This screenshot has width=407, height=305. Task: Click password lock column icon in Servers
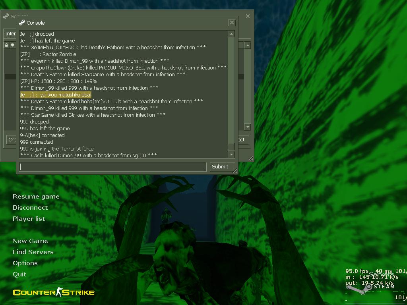point(6,45)
